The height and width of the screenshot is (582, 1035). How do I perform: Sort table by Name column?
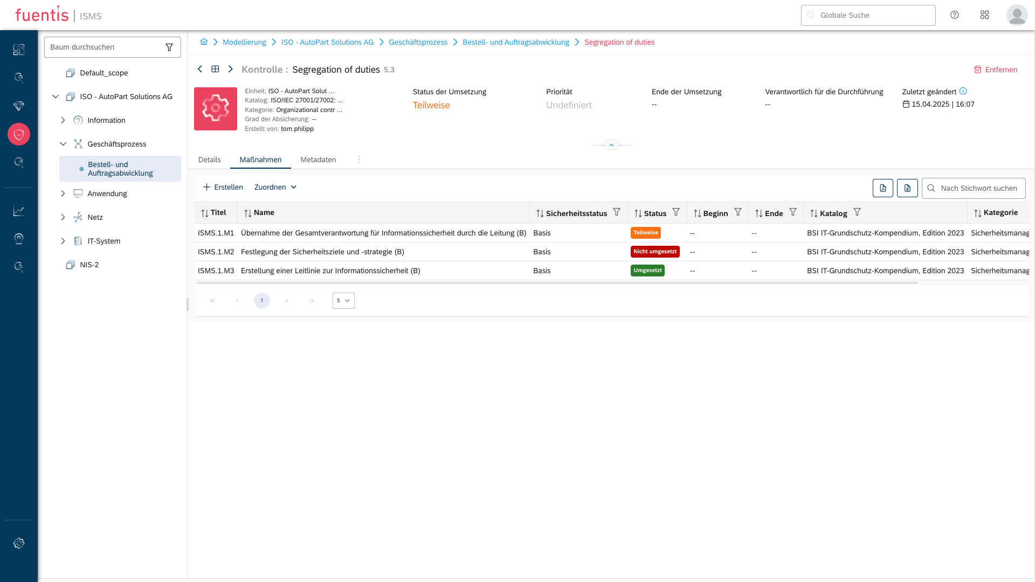coord(259,213)
